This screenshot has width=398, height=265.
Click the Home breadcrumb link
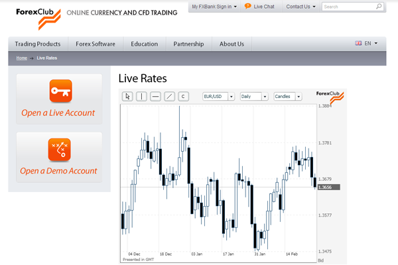22,58
